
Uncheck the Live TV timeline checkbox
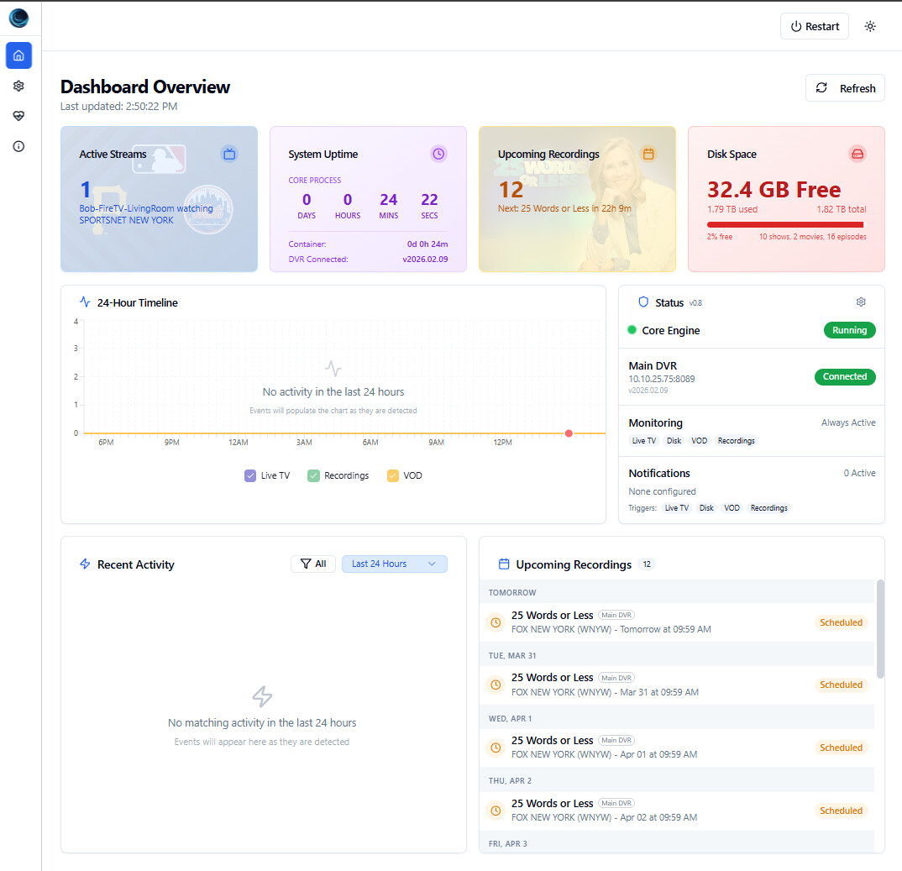[x=250, y=475]
